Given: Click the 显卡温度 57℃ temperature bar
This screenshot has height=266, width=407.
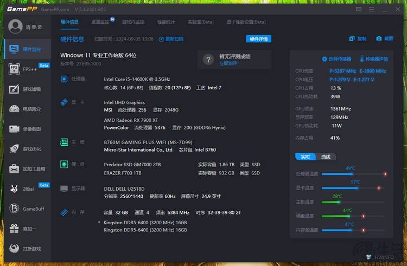Looking at the screenshot, I should point(354,188).
